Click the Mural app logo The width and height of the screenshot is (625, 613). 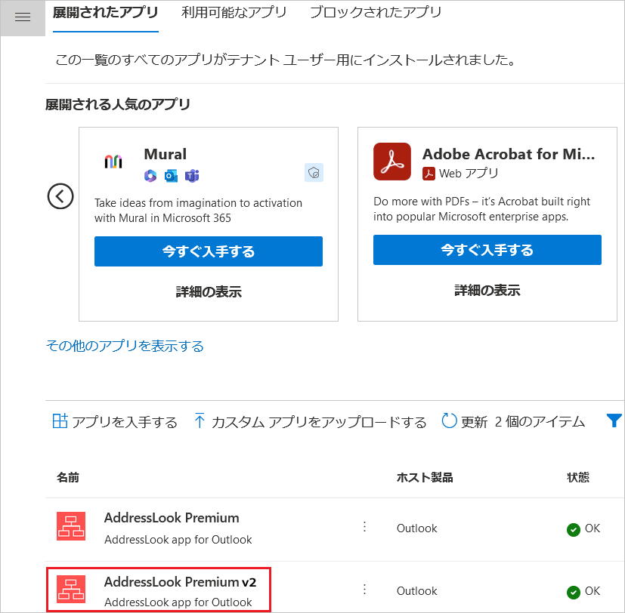[x=113, y=162]
